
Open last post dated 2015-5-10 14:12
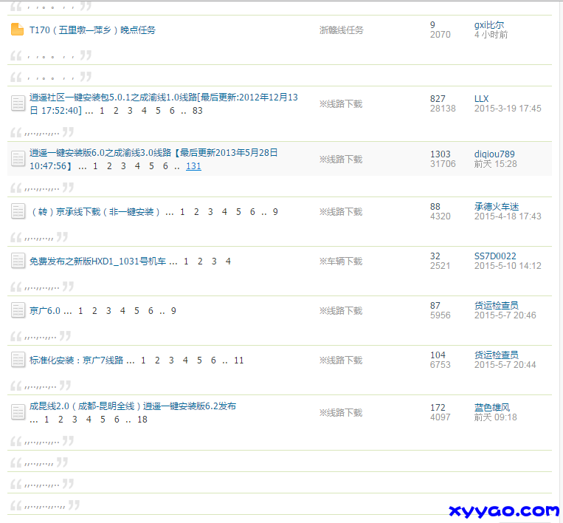(508, 266)
